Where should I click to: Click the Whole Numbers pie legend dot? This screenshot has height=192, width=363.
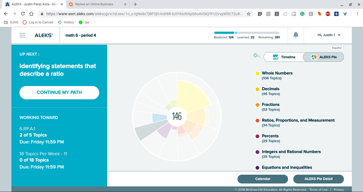tap(257, 73)
